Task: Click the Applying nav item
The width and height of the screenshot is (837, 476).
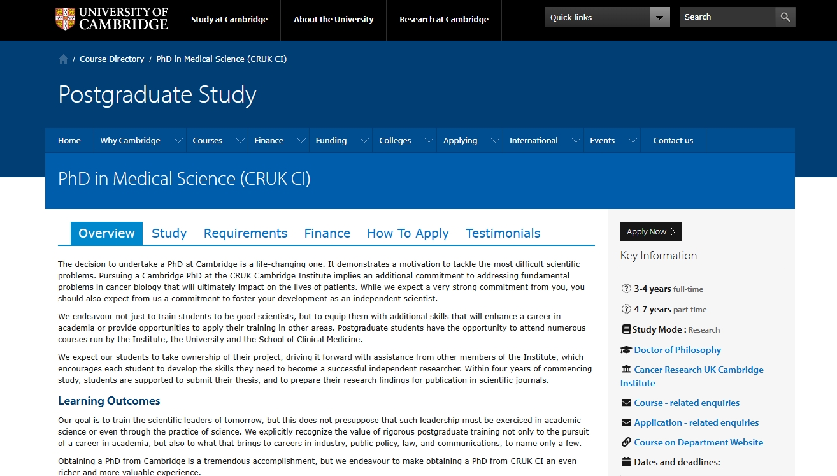Action: point(461,141)
